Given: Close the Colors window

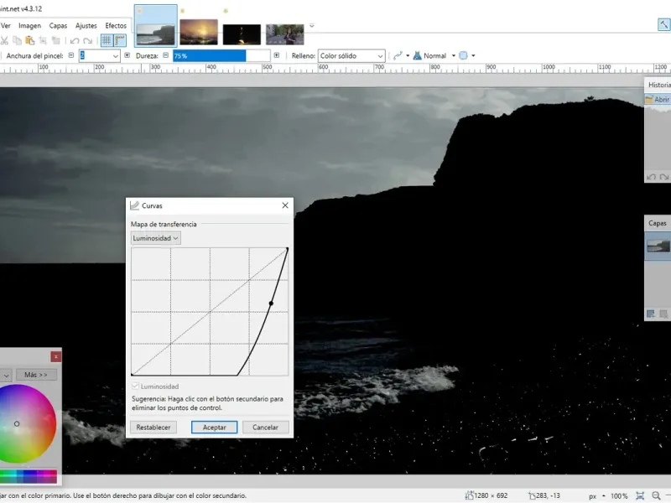Looking at the screenshot, I should pos(55,357).
